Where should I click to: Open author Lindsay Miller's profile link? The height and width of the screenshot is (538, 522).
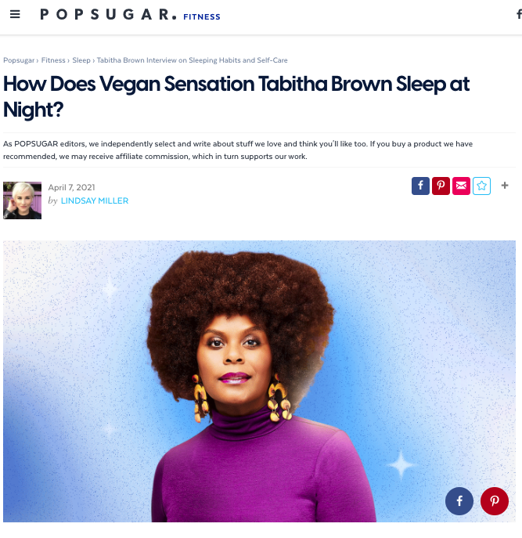click(95, 200)
